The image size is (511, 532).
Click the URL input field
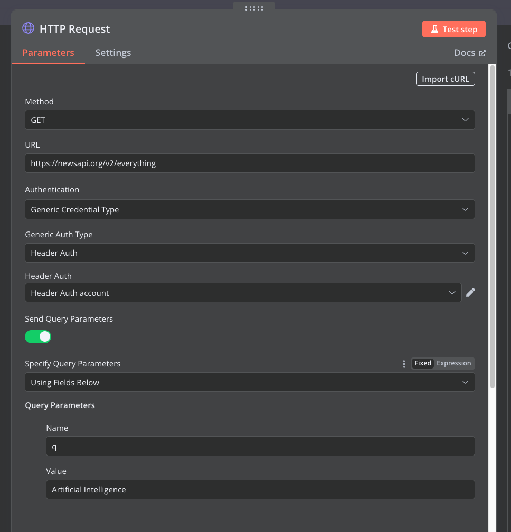pos(250,163)
